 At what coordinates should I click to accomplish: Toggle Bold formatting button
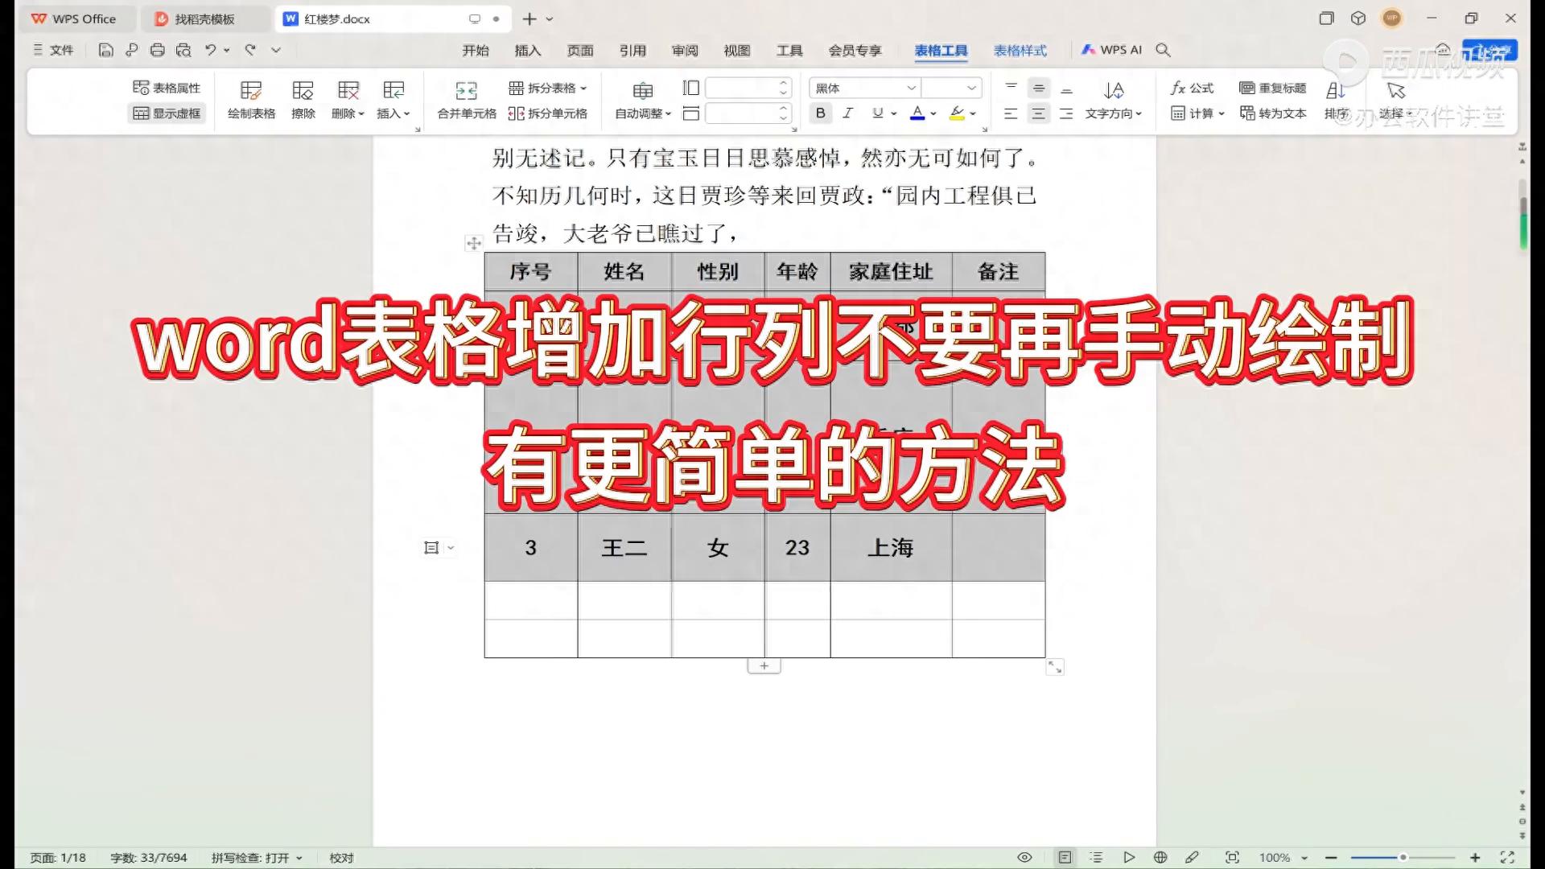click(x=820, y=113)
